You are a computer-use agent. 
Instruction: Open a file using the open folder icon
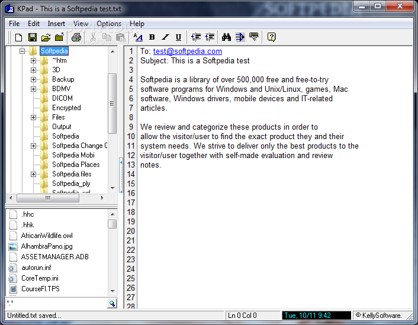(x=46, y=37)
